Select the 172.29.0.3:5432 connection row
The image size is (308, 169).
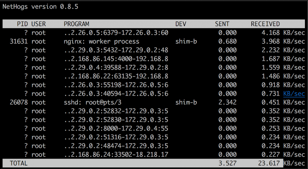[x=154, y=50]
